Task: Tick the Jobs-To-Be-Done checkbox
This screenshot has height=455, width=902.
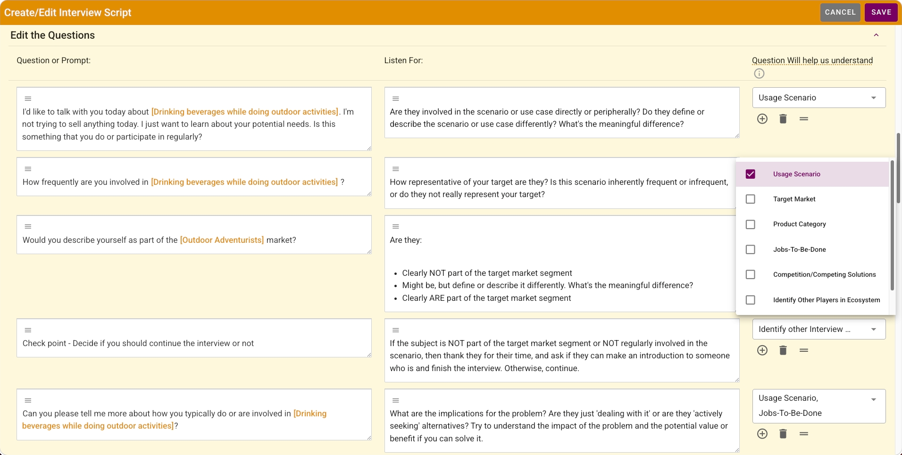Action: click(751, 249)
